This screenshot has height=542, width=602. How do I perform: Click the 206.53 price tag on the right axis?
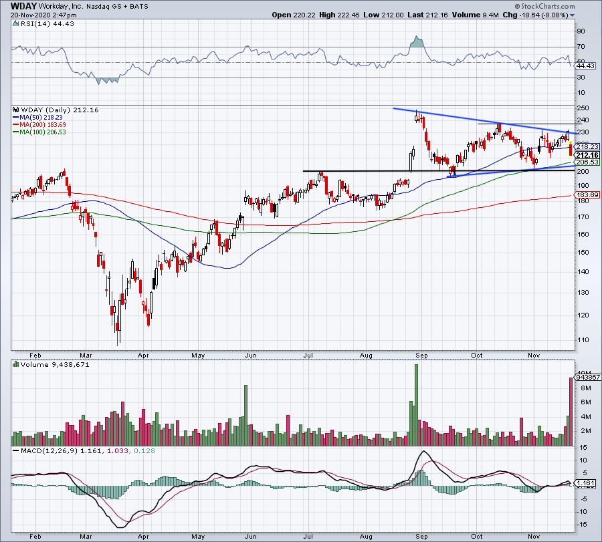(x=587, y=162)
